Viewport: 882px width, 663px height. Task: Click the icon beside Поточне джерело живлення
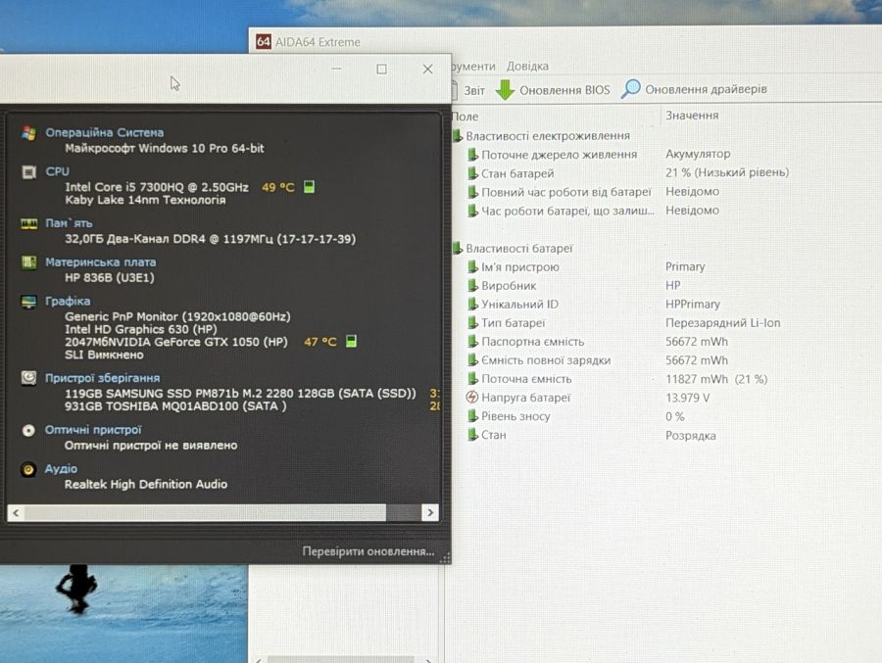(x=473, y=155)
